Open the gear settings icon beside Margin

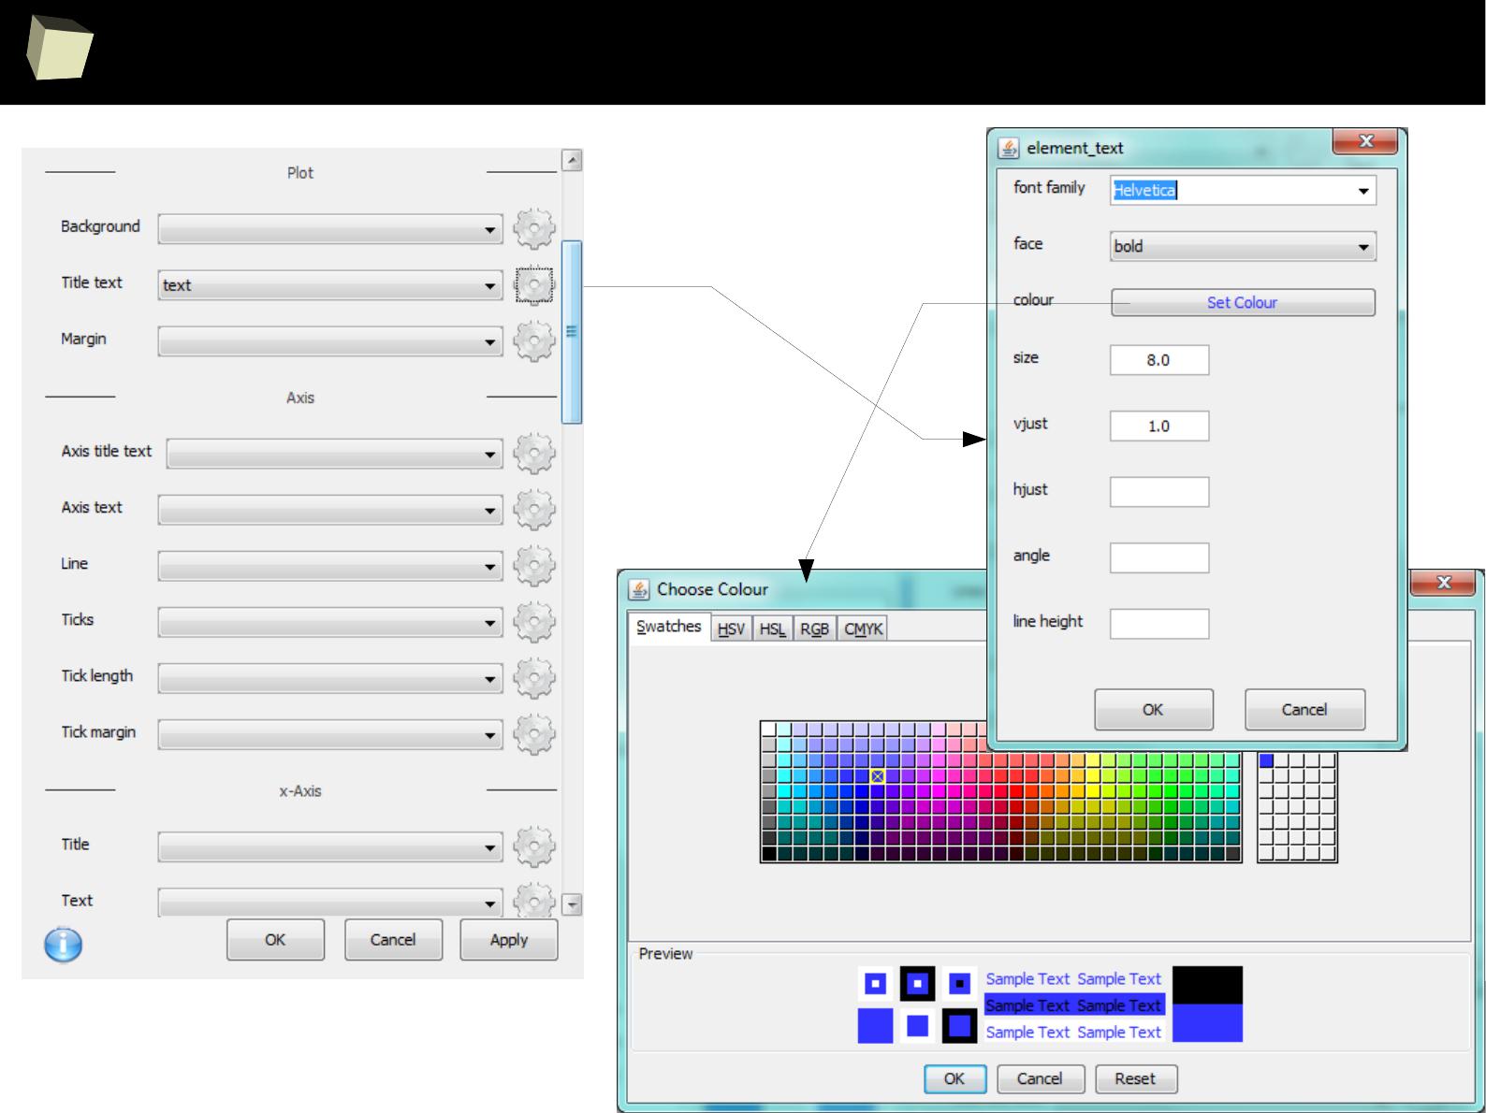tap(534, 340)
